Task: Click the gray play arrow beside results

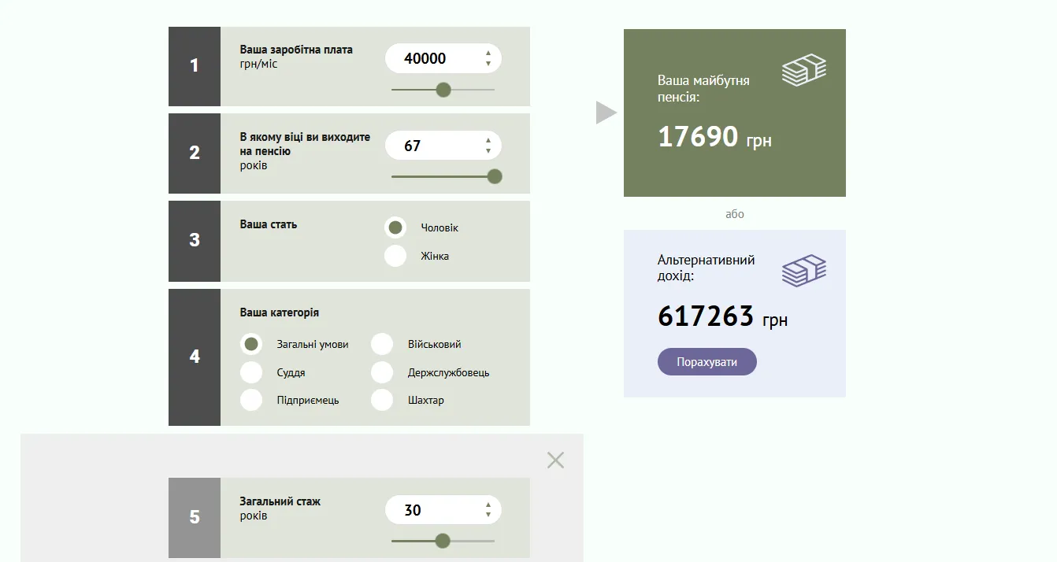Action: 605,113
